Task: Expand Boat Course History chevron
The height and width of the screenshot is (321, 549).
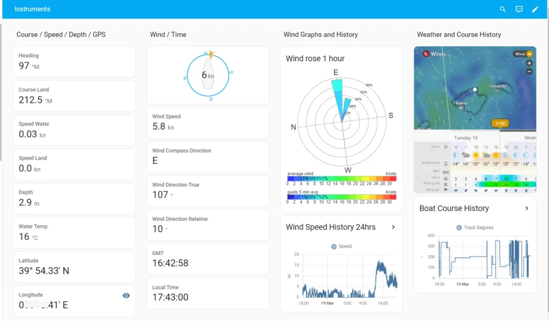Action: pyautogui.click(x=526, y=208)
